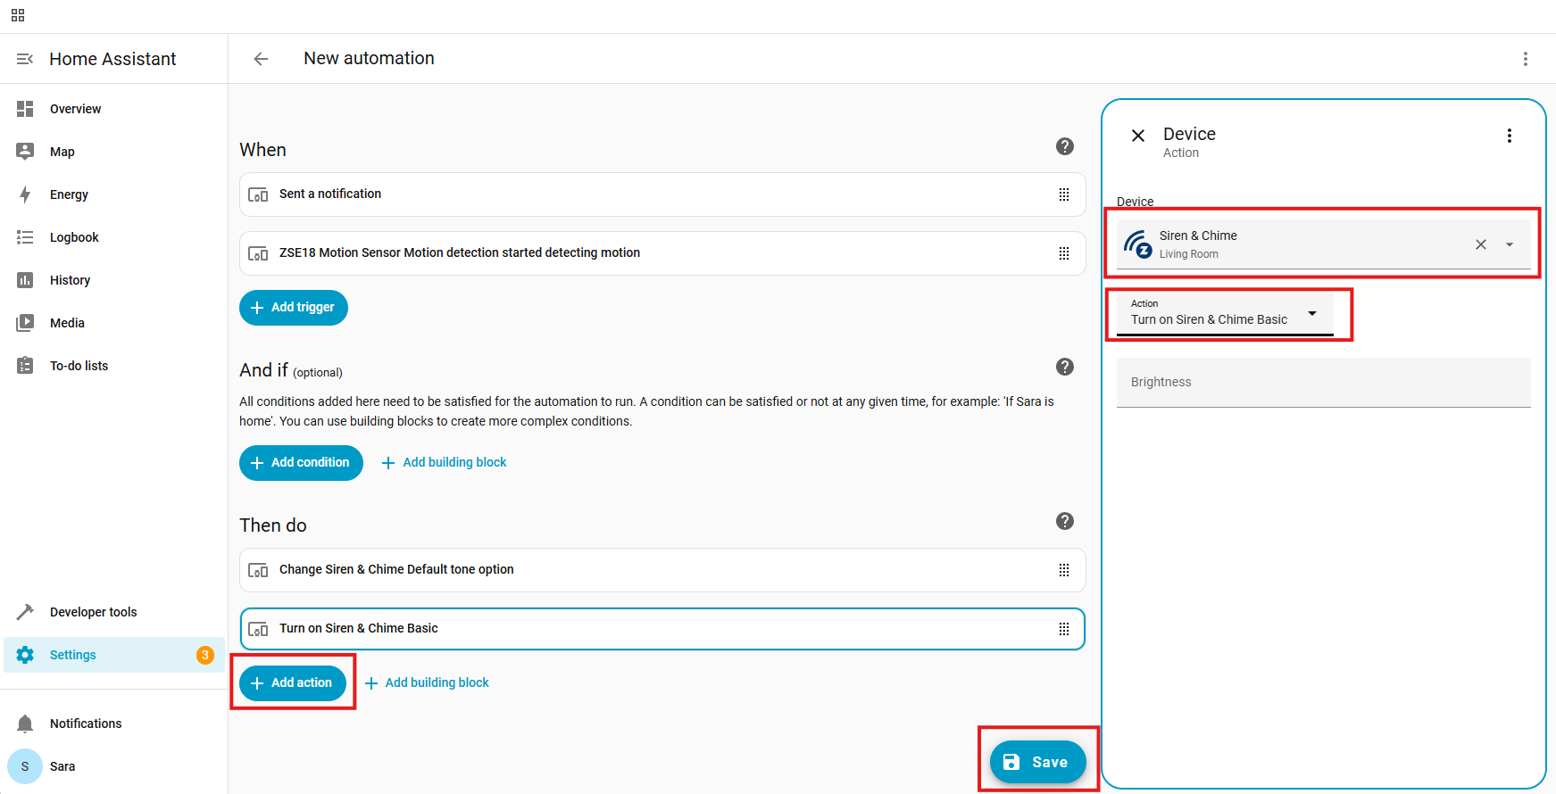Click drag handle on Turn on Siren action
Screen dimensions: 1556x794
coord(1064,629)
